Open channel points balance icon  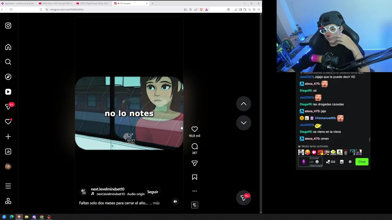[x=330, y=162]
